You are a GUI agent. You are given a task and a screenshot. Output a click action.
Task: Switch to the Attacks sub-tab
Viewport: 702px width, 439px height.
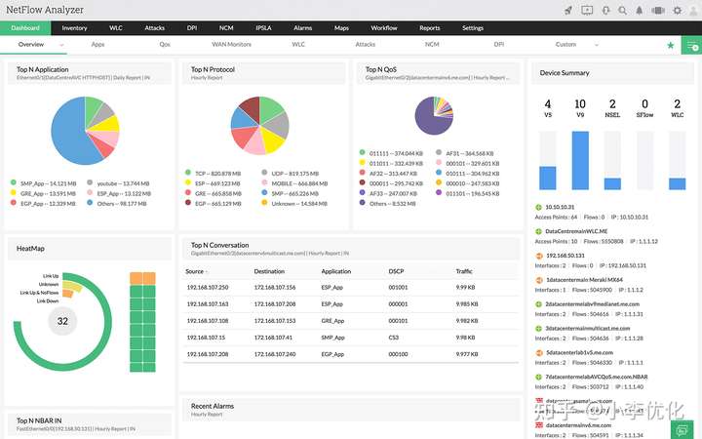tap(366, 44)
